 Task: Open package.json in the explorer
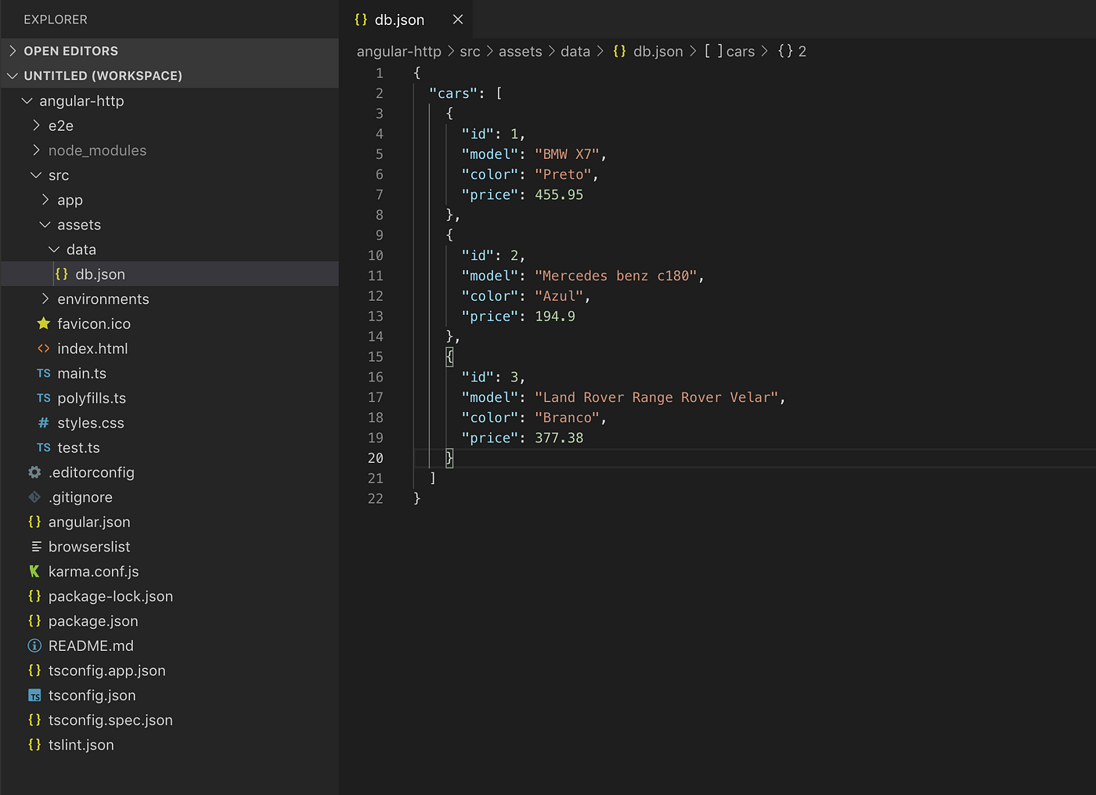pyautogui.click(x=93, y=621)
